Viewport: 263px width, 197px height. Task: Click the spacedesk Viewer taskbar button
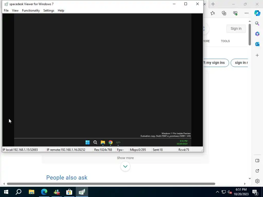point(82,192)
